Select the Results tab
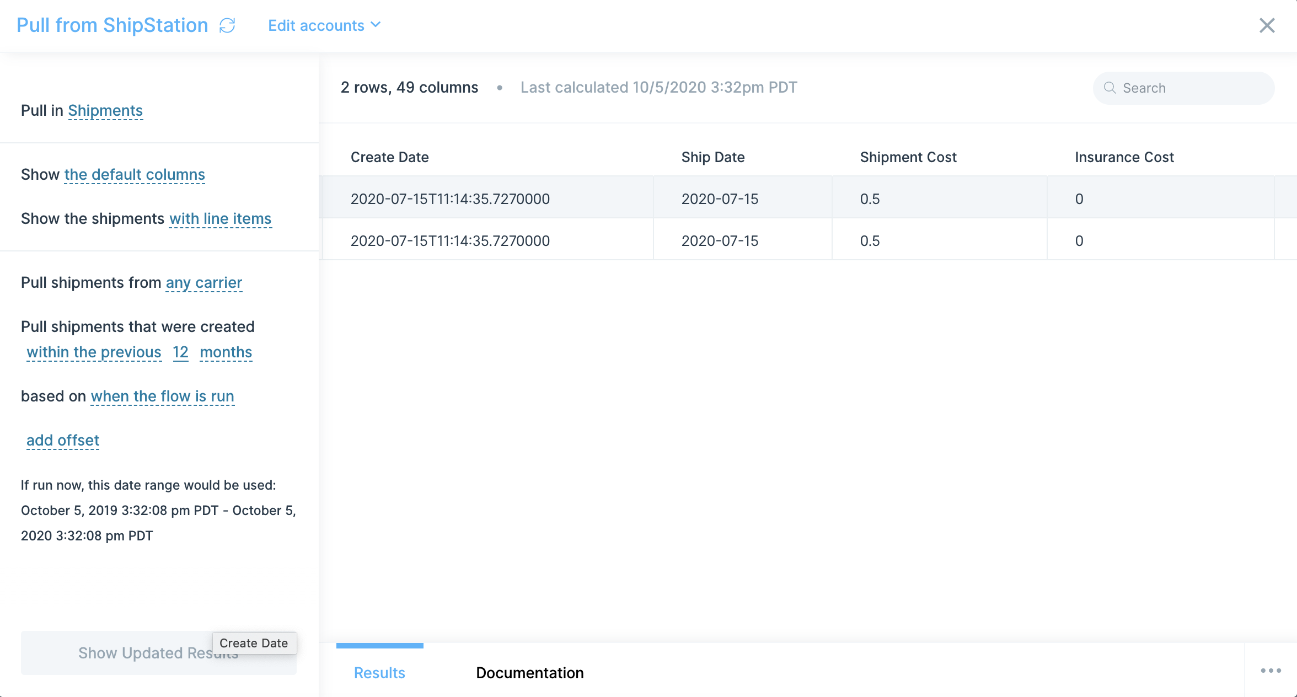Screen dimensions: 1297x697 pos(379,673)
